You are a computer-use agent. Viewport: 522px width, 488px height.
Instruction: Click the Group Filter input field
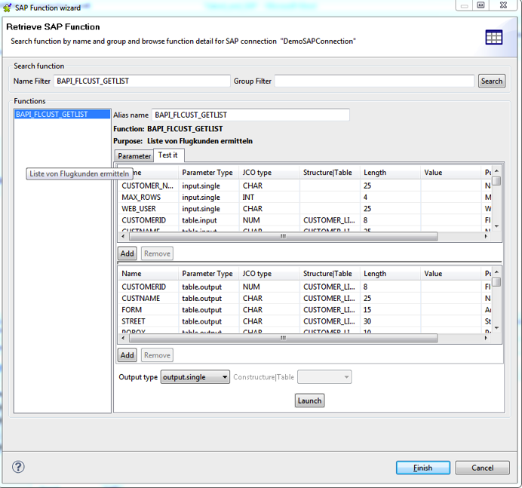tap(374, 81)
